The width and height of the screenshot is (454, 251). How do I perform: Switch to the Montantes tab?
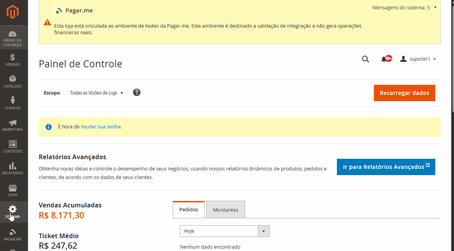coord(226,210)
